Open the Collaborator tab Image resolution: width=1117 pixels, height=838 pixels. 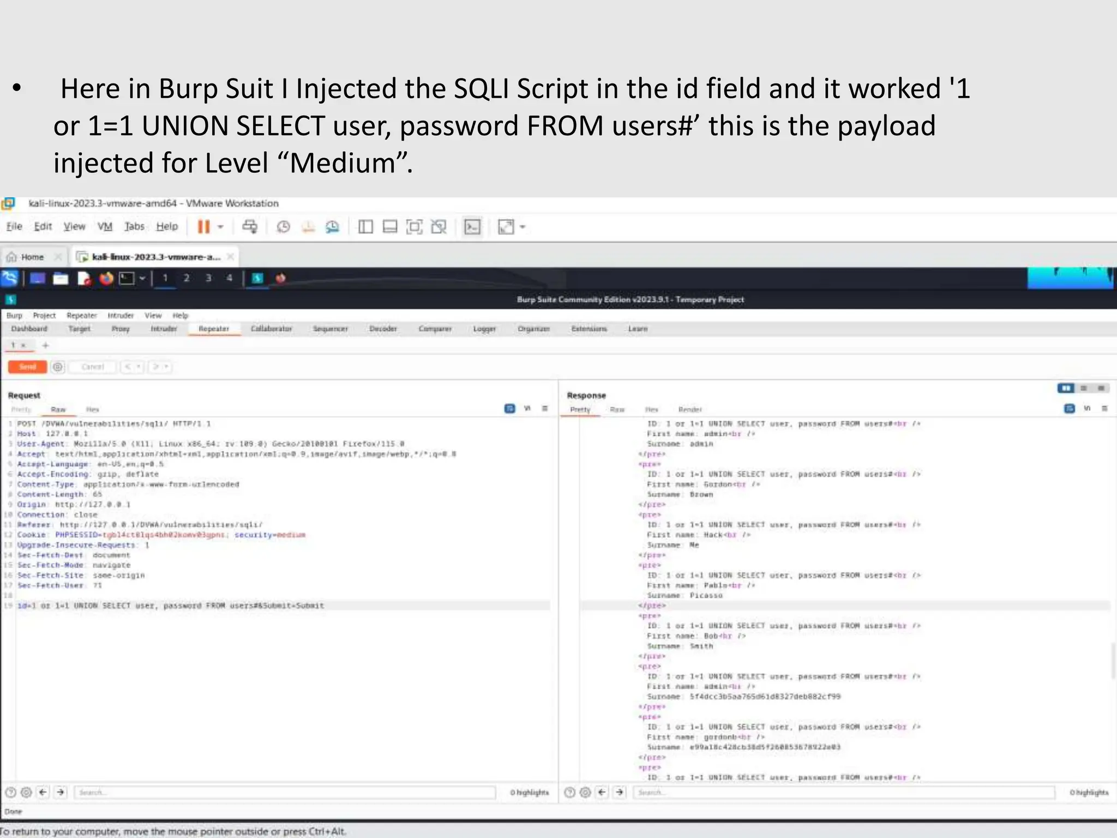[x=271, y=329]
